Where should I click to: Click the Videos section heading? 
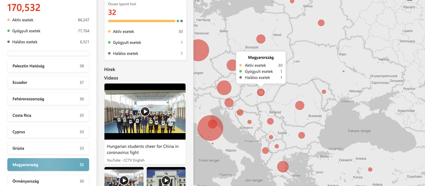pyautogui.click(x=111, y=78)
